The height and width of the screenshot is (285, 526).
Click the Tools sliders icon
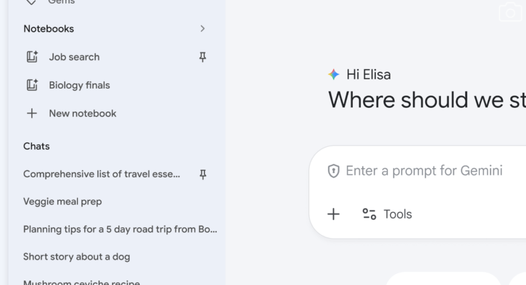tap(369, 214)
